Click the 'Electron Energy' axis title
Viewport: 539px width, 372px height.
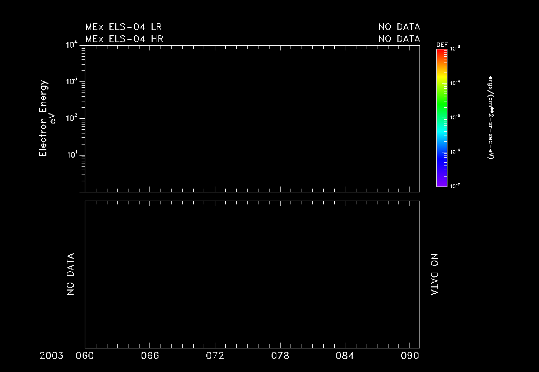[x=43, y=118]
